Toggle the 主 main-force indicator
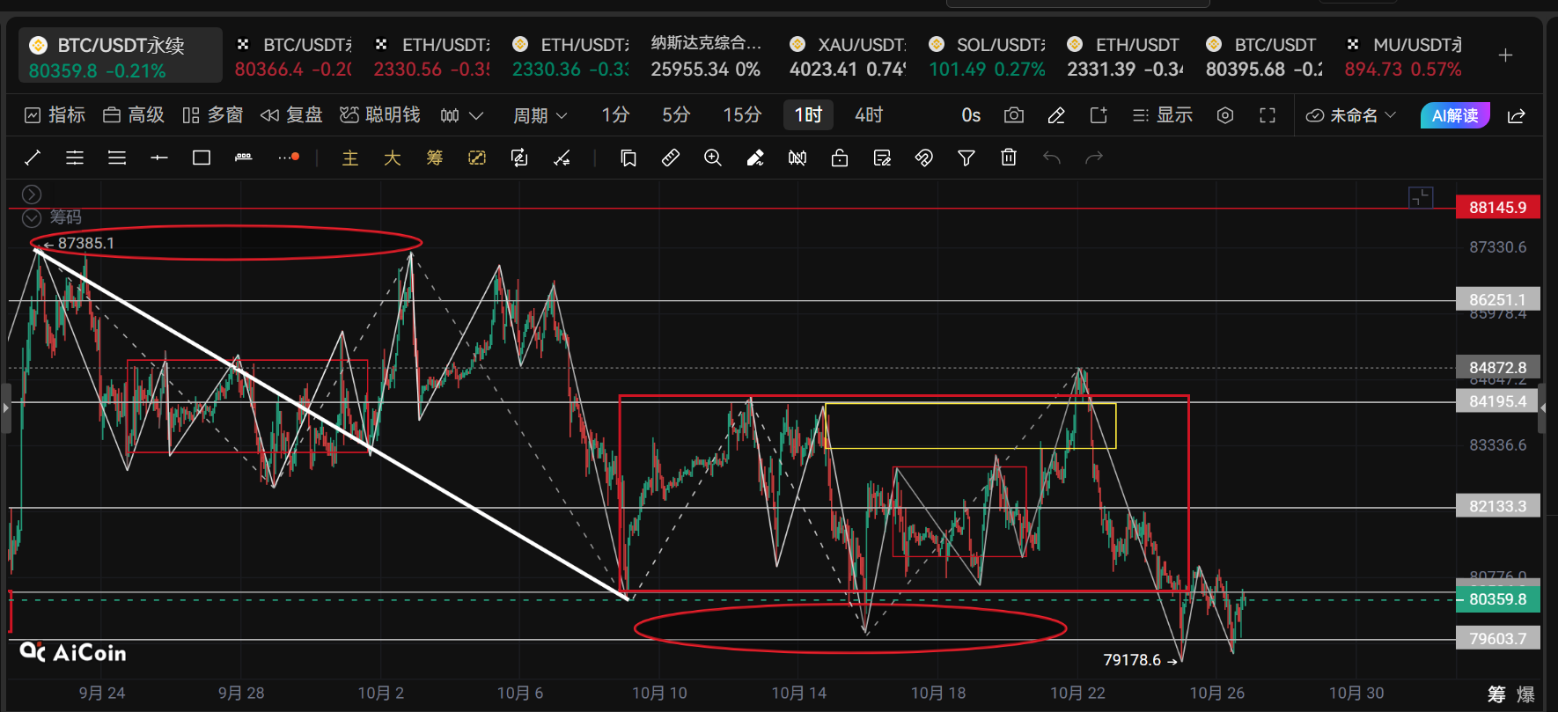The height and width of the screenshot is (712, 1558). coord(350,158)
